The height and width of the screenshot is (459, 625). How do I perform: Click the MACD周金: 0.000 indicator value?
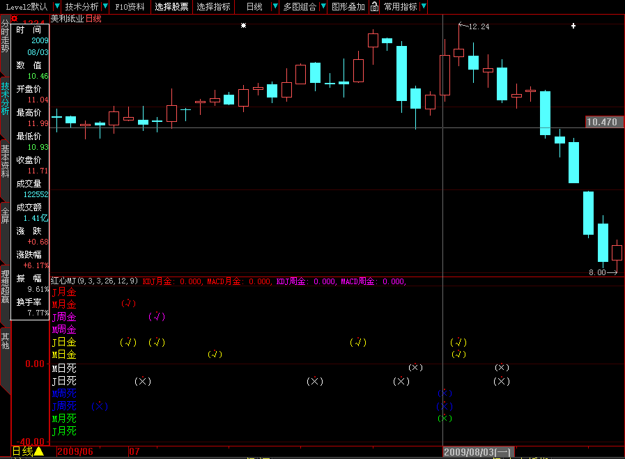pos(372,281)
